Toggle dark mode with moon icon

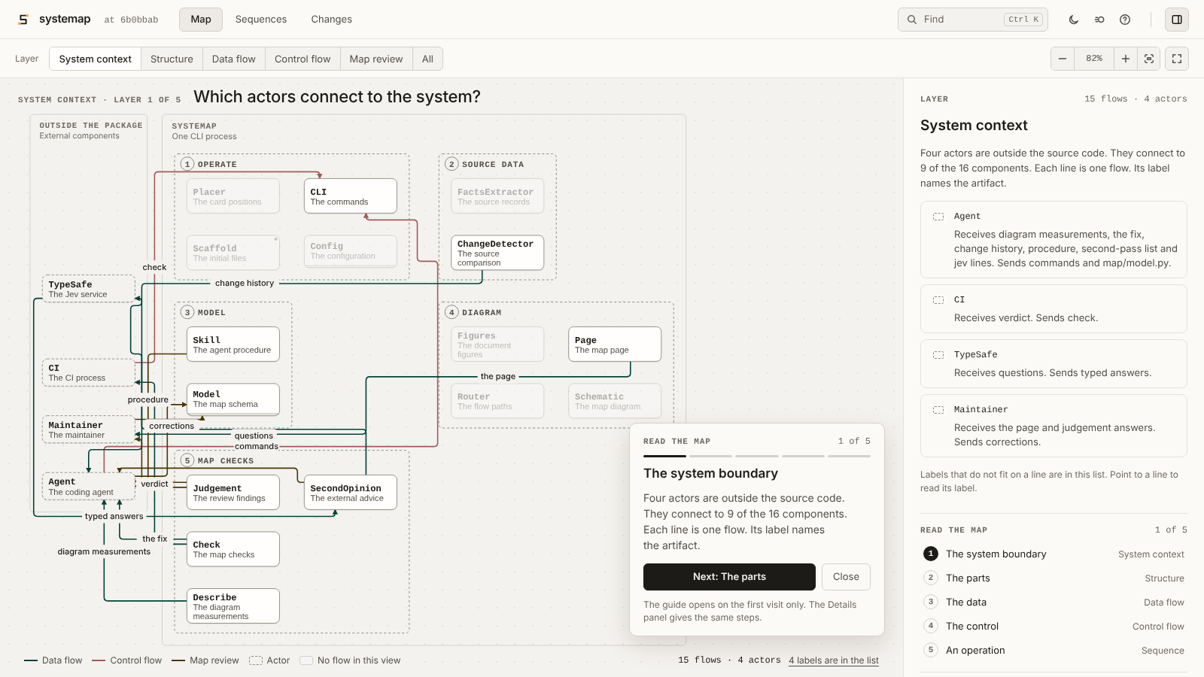1074,20
